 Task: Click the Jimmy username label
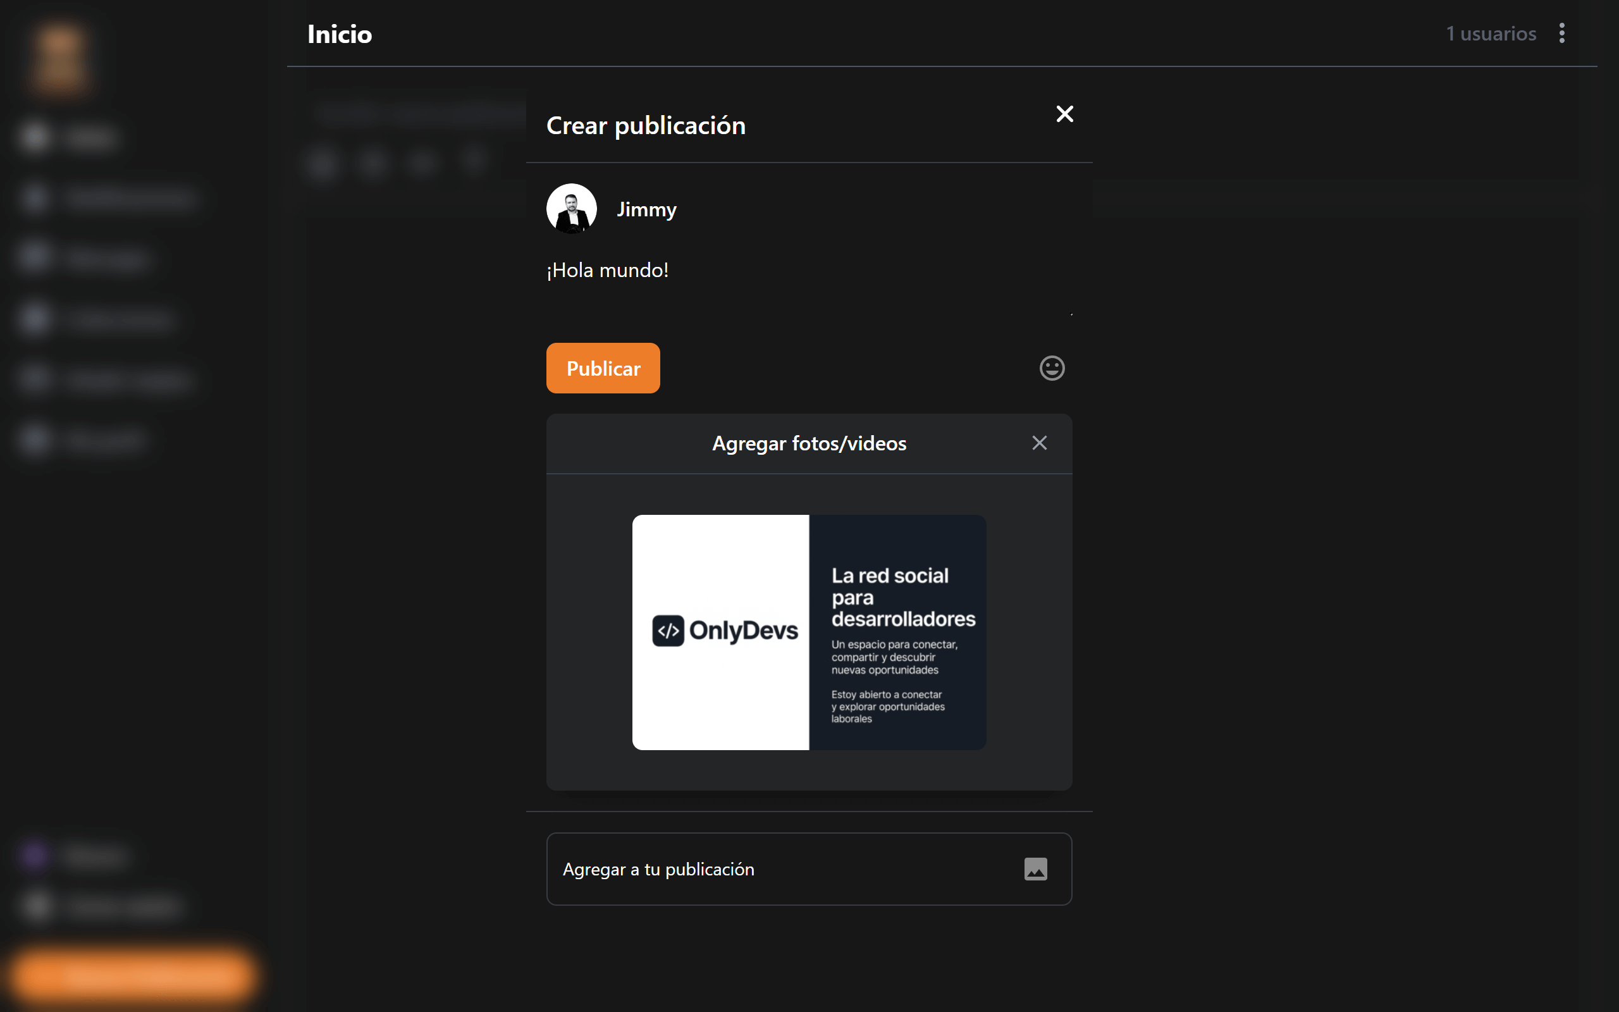(646, 209)
